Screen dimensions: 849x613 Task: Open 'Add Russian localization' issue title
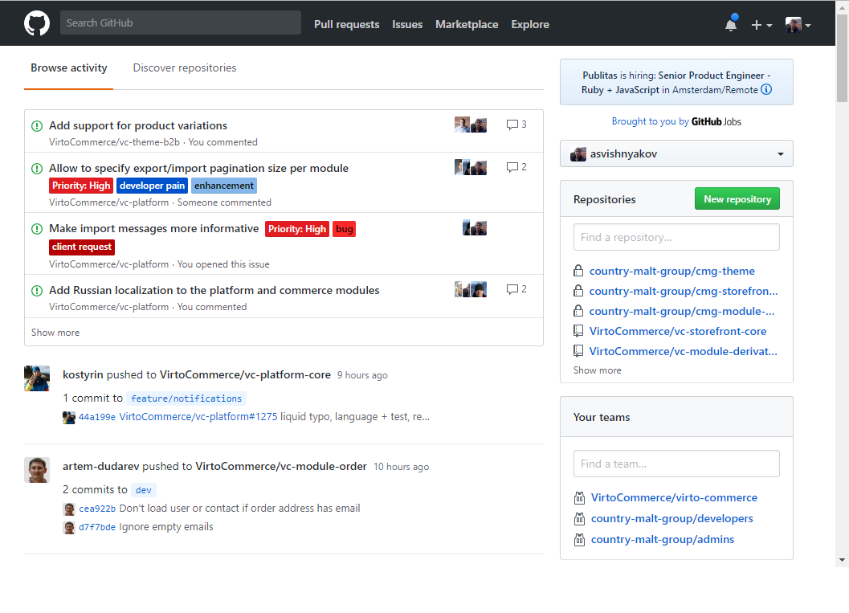(x=214, y=290)
